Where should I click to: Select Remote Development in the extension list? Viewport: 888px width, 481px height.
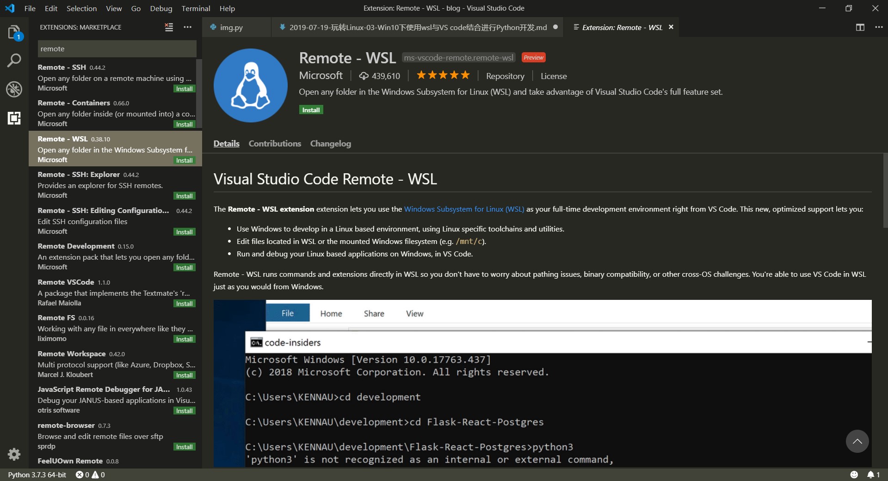click(115, 256)
